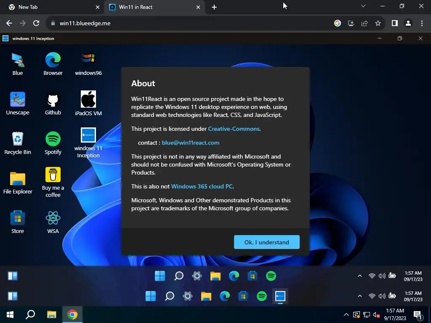Close the New Tab tab
Viewport: 431px width, 323px height.
(98, 8)
